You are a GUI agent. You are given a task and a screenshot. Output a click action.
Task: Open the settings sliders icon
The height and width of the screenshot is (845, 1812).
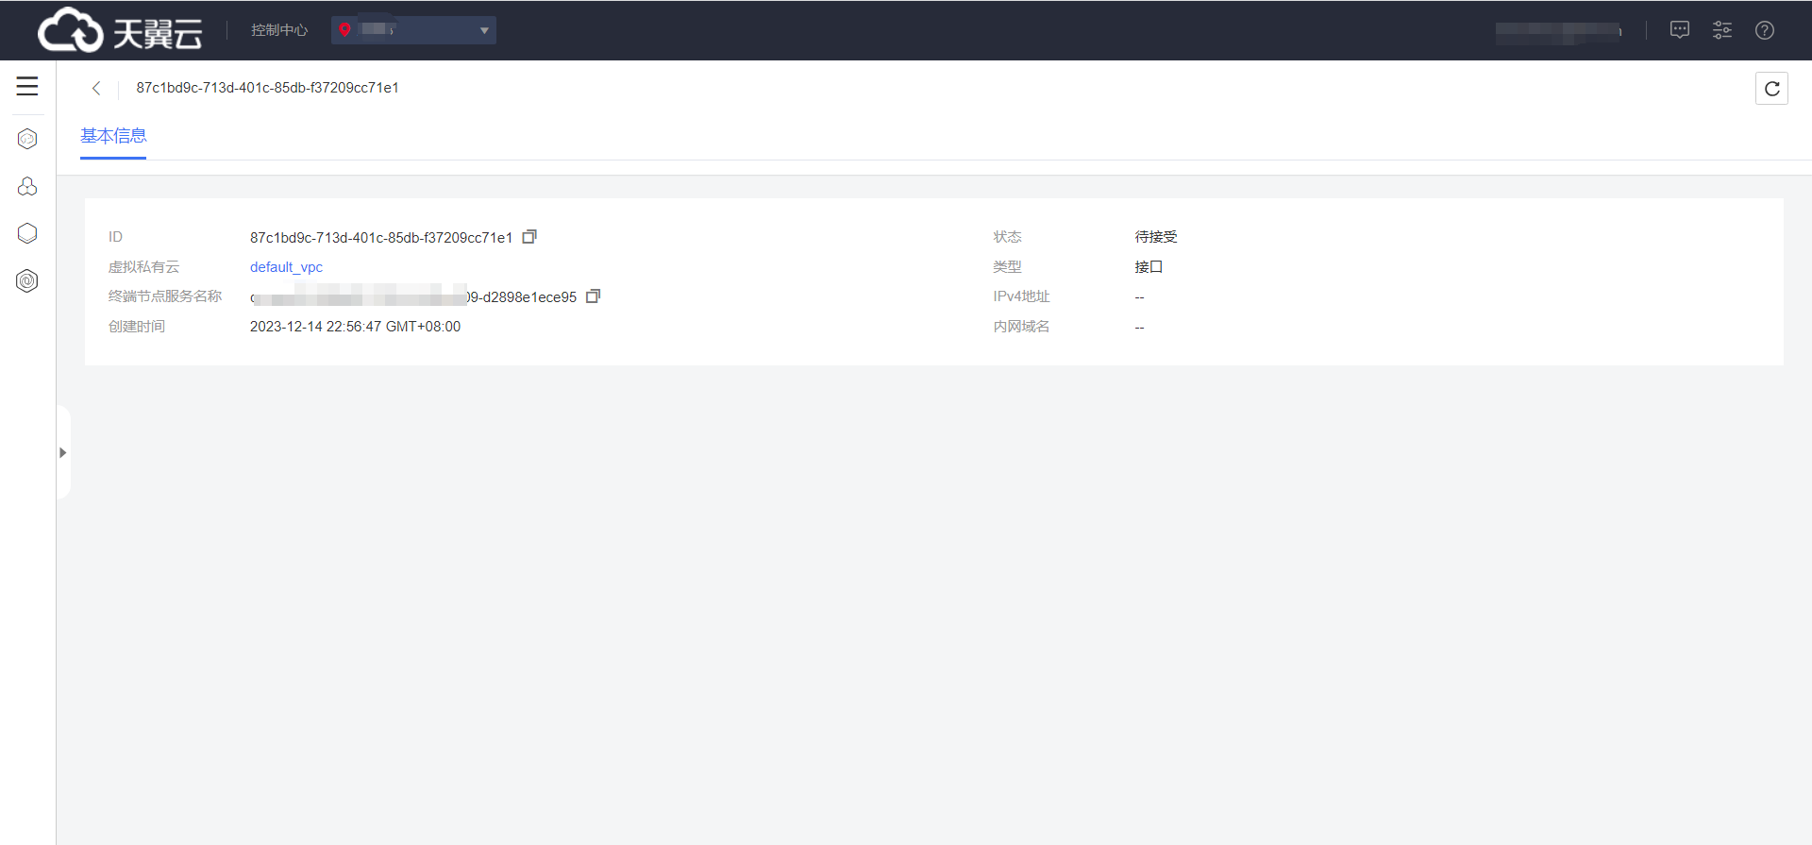click(x=1722, y=30)
